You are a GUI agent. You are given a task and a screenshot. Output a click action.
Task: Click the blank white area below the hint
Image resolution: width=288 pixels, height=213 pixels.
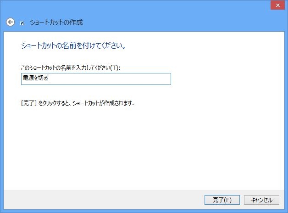point(138,147)
